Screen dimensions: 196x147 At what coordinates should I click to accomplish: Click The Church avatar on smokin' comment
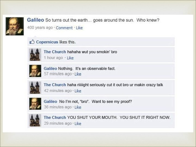(35, 55)
